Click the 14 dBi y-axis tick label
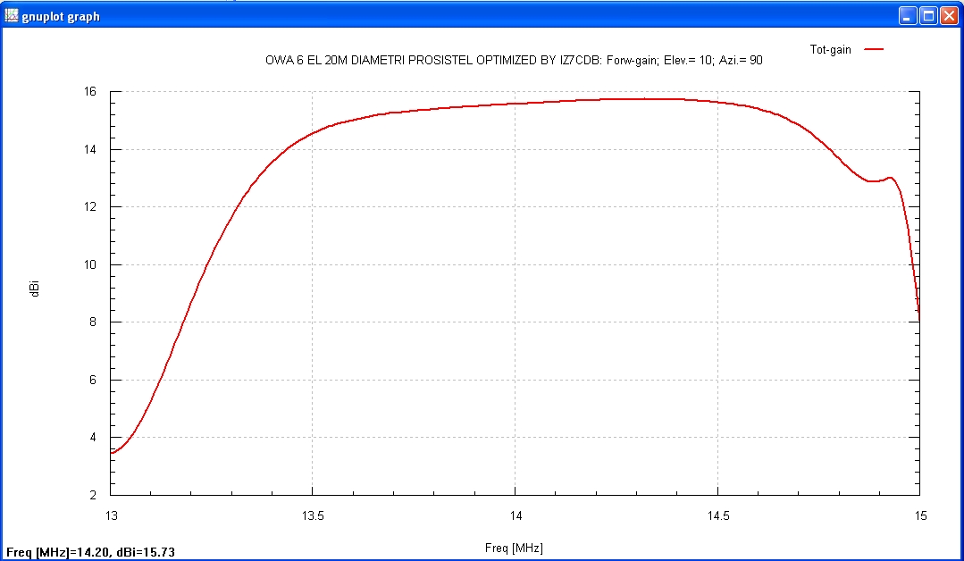This screenshot has width=964, height=561. (89, 149)
